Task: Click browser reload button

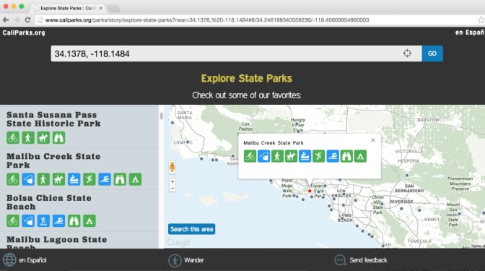Action: coord(27,20)
